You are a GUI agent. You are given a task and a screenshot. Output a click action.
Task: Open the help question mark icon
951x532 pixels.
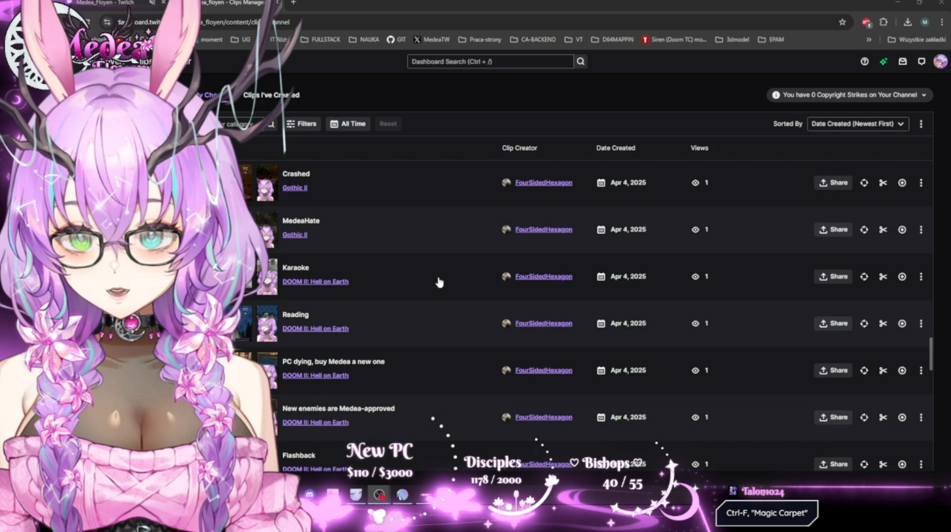(864, 62)
